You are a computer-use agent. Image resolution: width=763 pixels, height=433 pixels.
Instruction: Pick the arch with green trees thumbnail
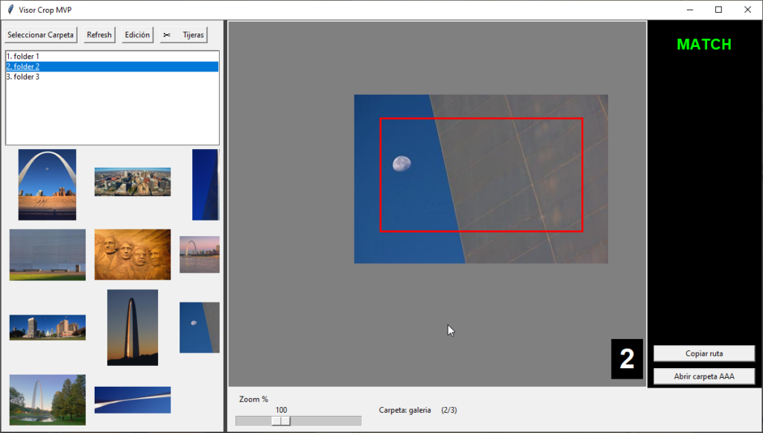47,399
